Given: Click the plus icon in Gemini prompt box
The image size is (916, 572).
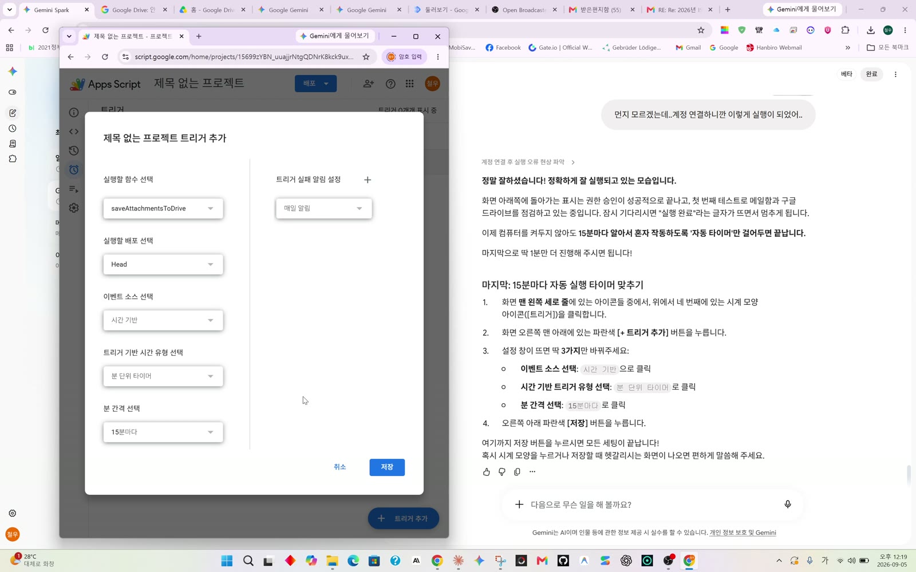Looking at the screenshot, I should point(519,505).
